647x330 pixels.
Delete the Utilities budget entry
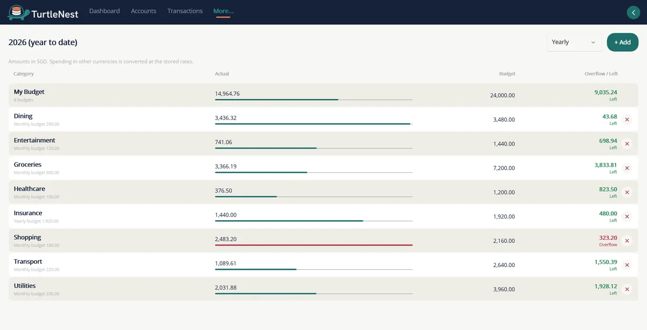627,289
